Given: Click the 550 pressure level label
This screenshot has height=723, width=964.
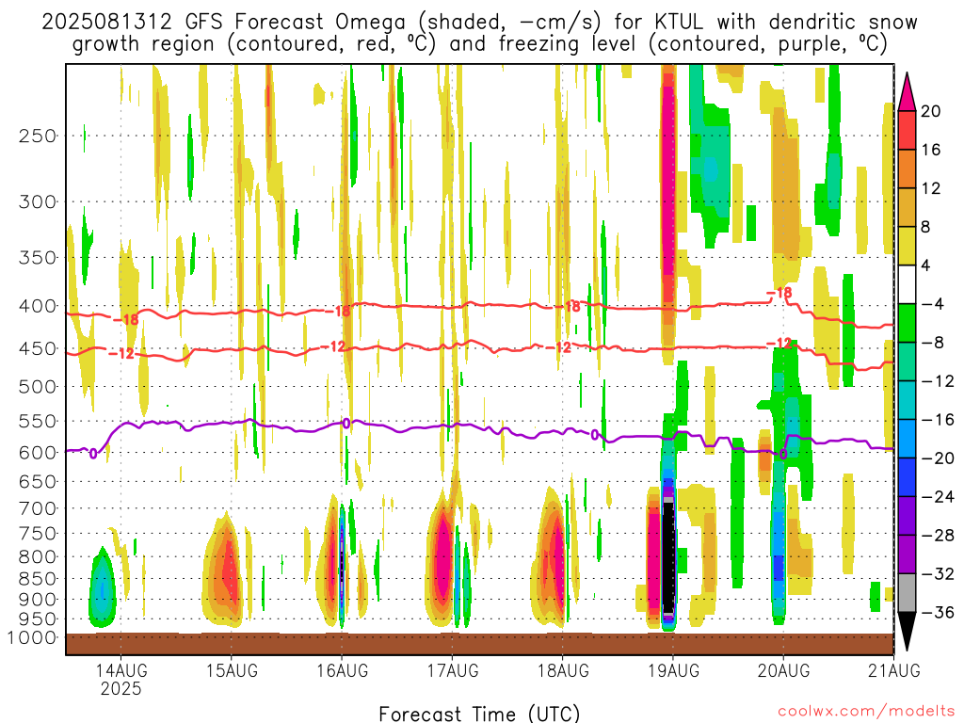Looking at the screenshot, I should coord(38,421).
